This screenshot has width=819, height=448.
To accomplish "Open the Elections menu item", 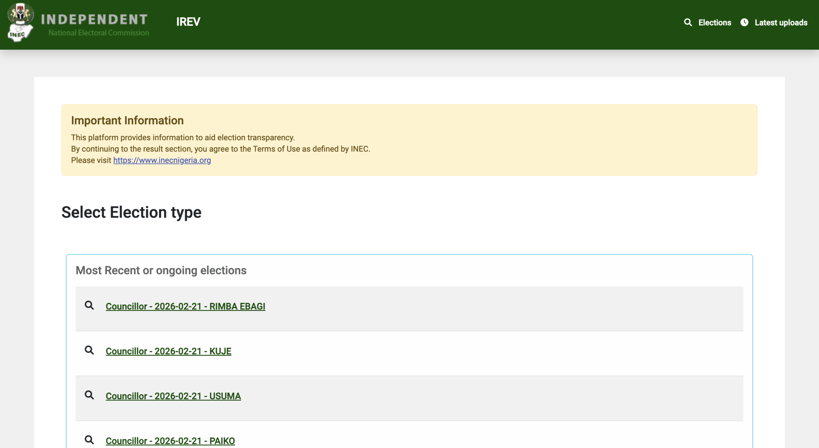I will click(715, 23).
